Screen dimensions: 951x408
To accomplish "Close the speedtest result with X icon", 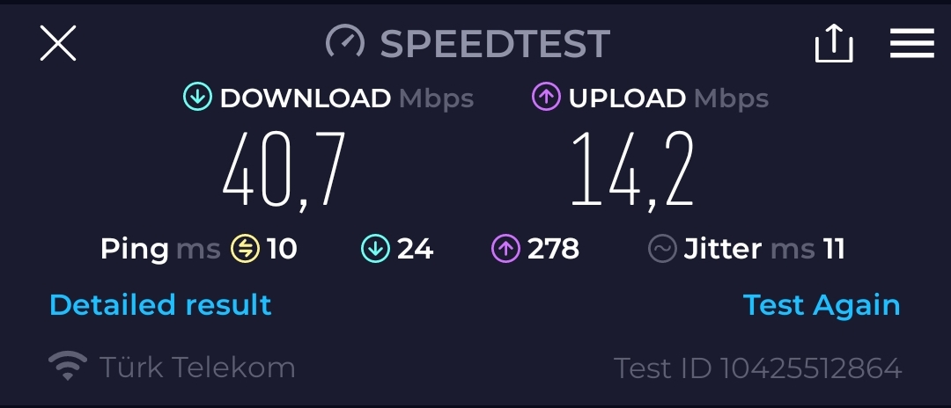I will tap(57, 43).
